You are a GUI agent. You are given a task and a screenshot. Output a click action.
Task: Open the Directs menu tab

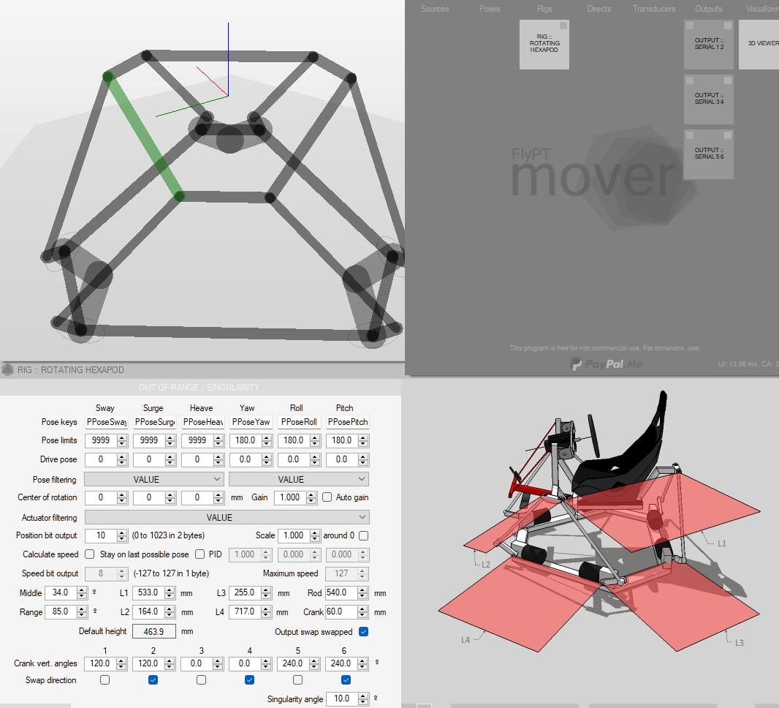tap(599, 9)
